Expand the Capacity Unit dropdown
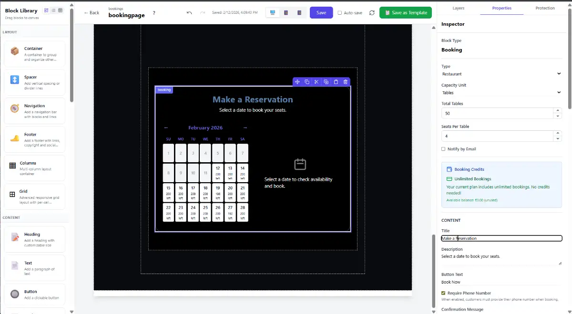 coord(501,93)
